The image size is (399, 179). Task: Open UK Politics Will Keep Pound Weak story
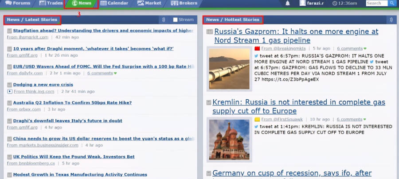click(x=74, y=157)
